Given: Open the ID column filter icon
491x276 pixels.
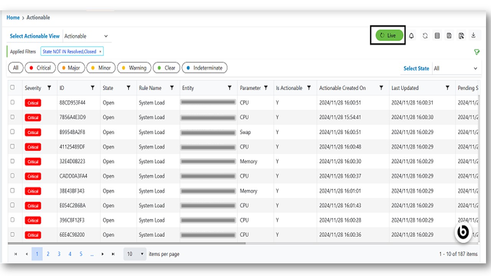Looking at the screenshot, I should click(x=92, y=88).
